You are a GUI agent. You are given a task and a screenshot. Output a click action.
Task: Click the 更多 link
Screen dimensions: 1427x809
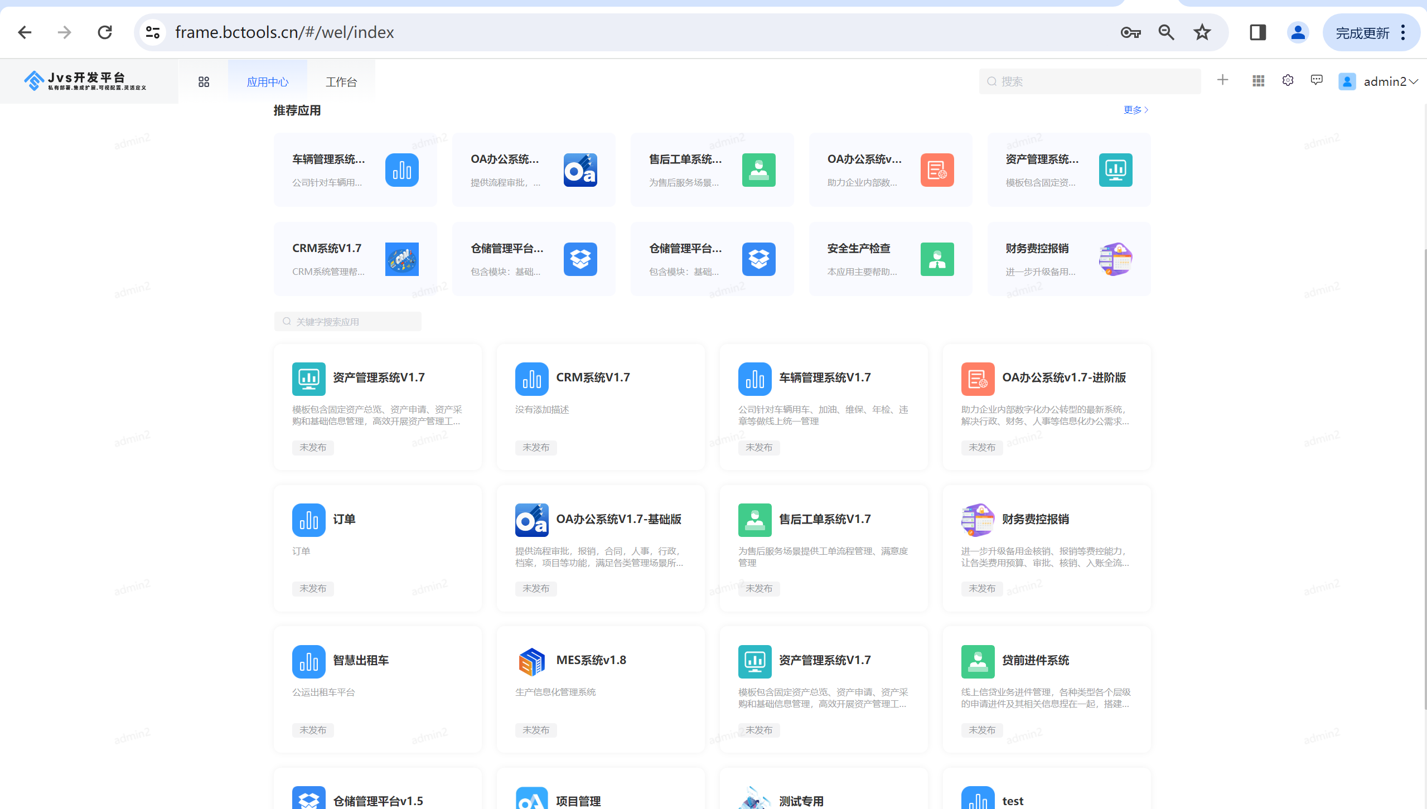[1136, 110]
